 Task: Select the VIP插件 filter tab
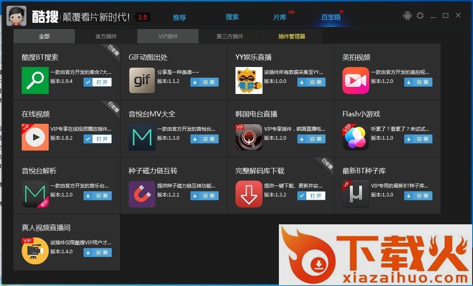168,36
